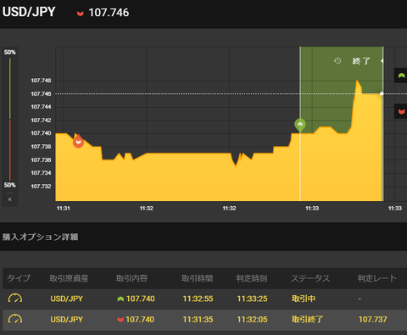The width and height of the screenshot is (407, 335).
Task: Click the bottom 50% sentiment label
Action: coord(10,185)
